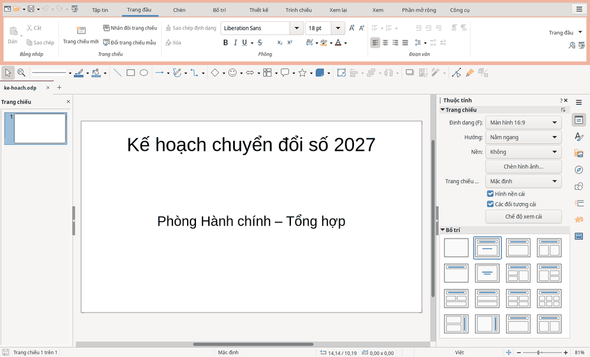
Task: Select the Ellipse shape tool
Action: pos(144,72)
